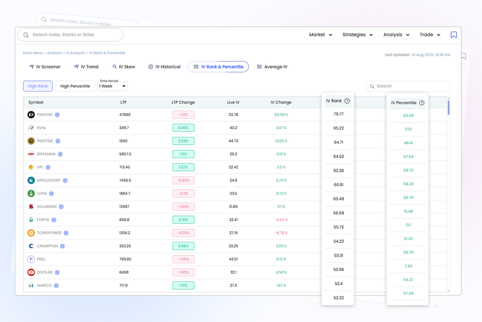Click the LTP Change column header
This screenshot has height=322, width=482.
[183, 102]
